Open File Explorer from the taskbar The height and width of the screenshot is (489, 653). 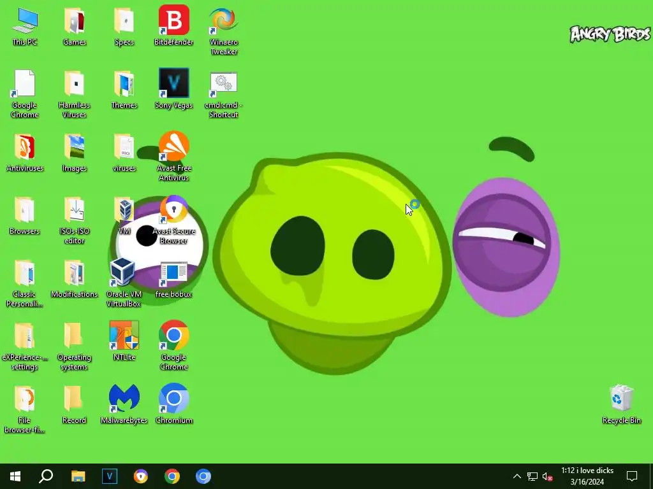pyautogui.click(x=78, y=476)
